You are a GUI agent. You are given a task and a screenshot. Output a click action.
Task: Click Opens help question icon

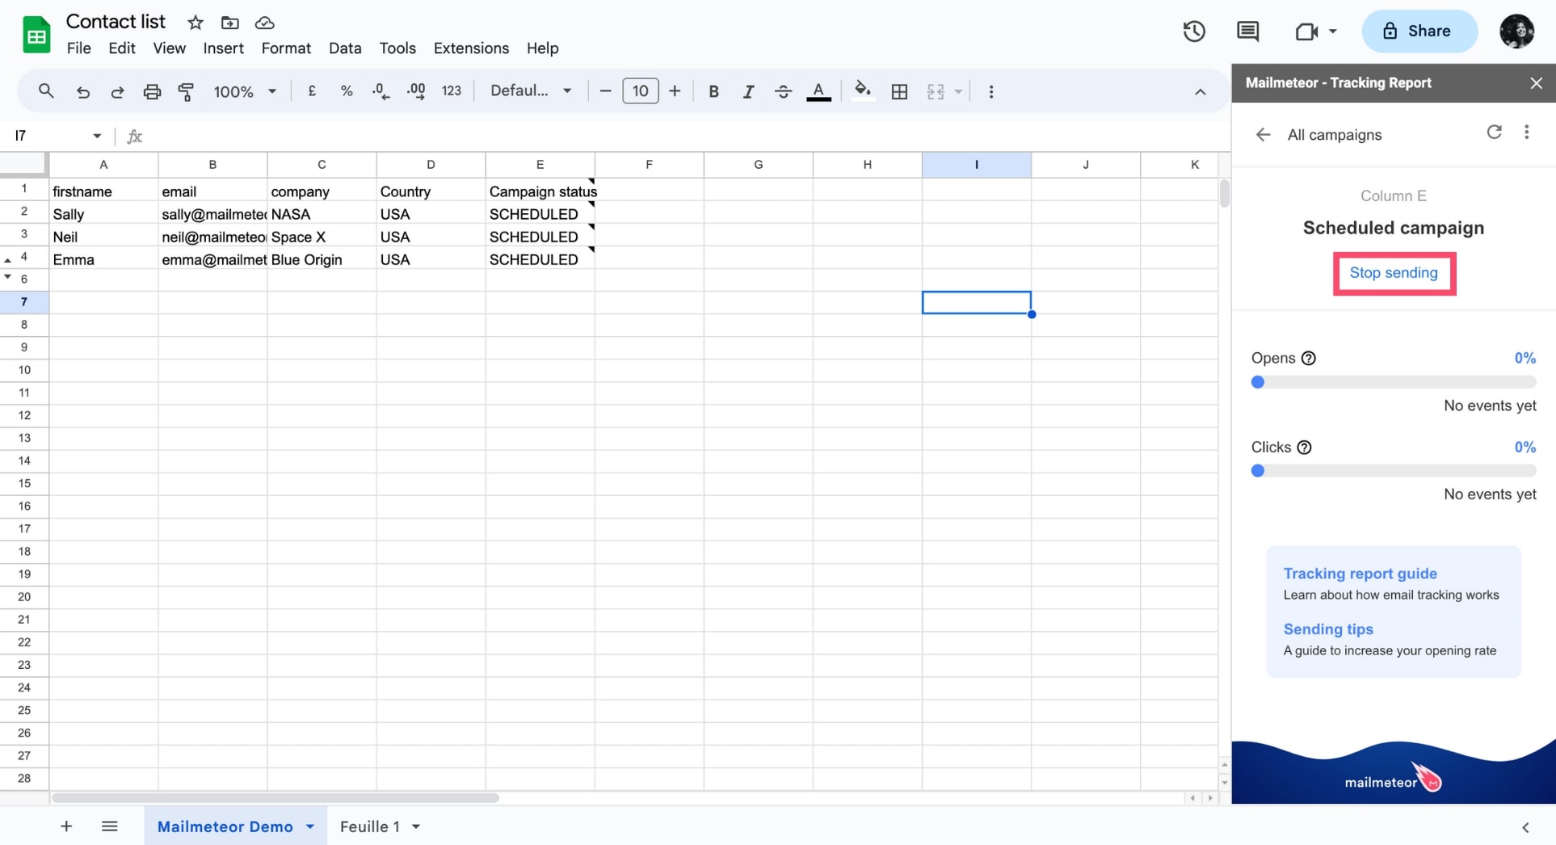coord(1309,359)
